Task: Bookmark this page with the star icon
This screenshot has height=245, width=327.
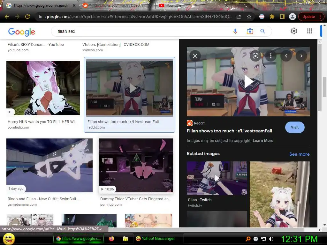Action: tap(249, 17)
